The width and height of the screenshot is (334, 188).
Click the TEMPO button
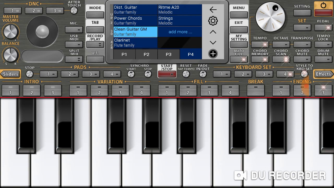(260, 44)
